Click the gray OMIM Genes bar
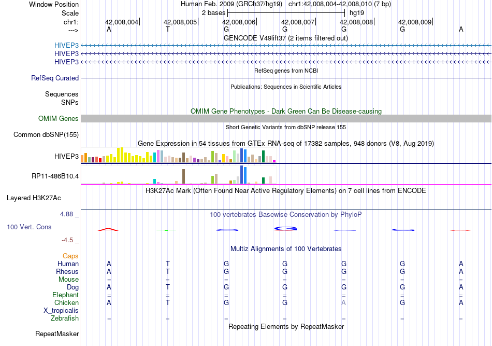The image size is (492, 346). (x=286, y=118)
